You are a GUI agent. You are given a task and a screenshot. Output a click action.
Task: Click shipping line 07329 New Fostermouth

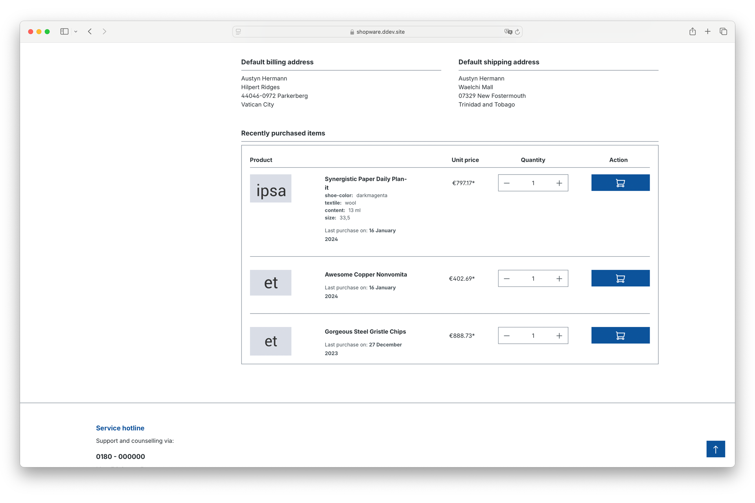(x=492, y=96)
